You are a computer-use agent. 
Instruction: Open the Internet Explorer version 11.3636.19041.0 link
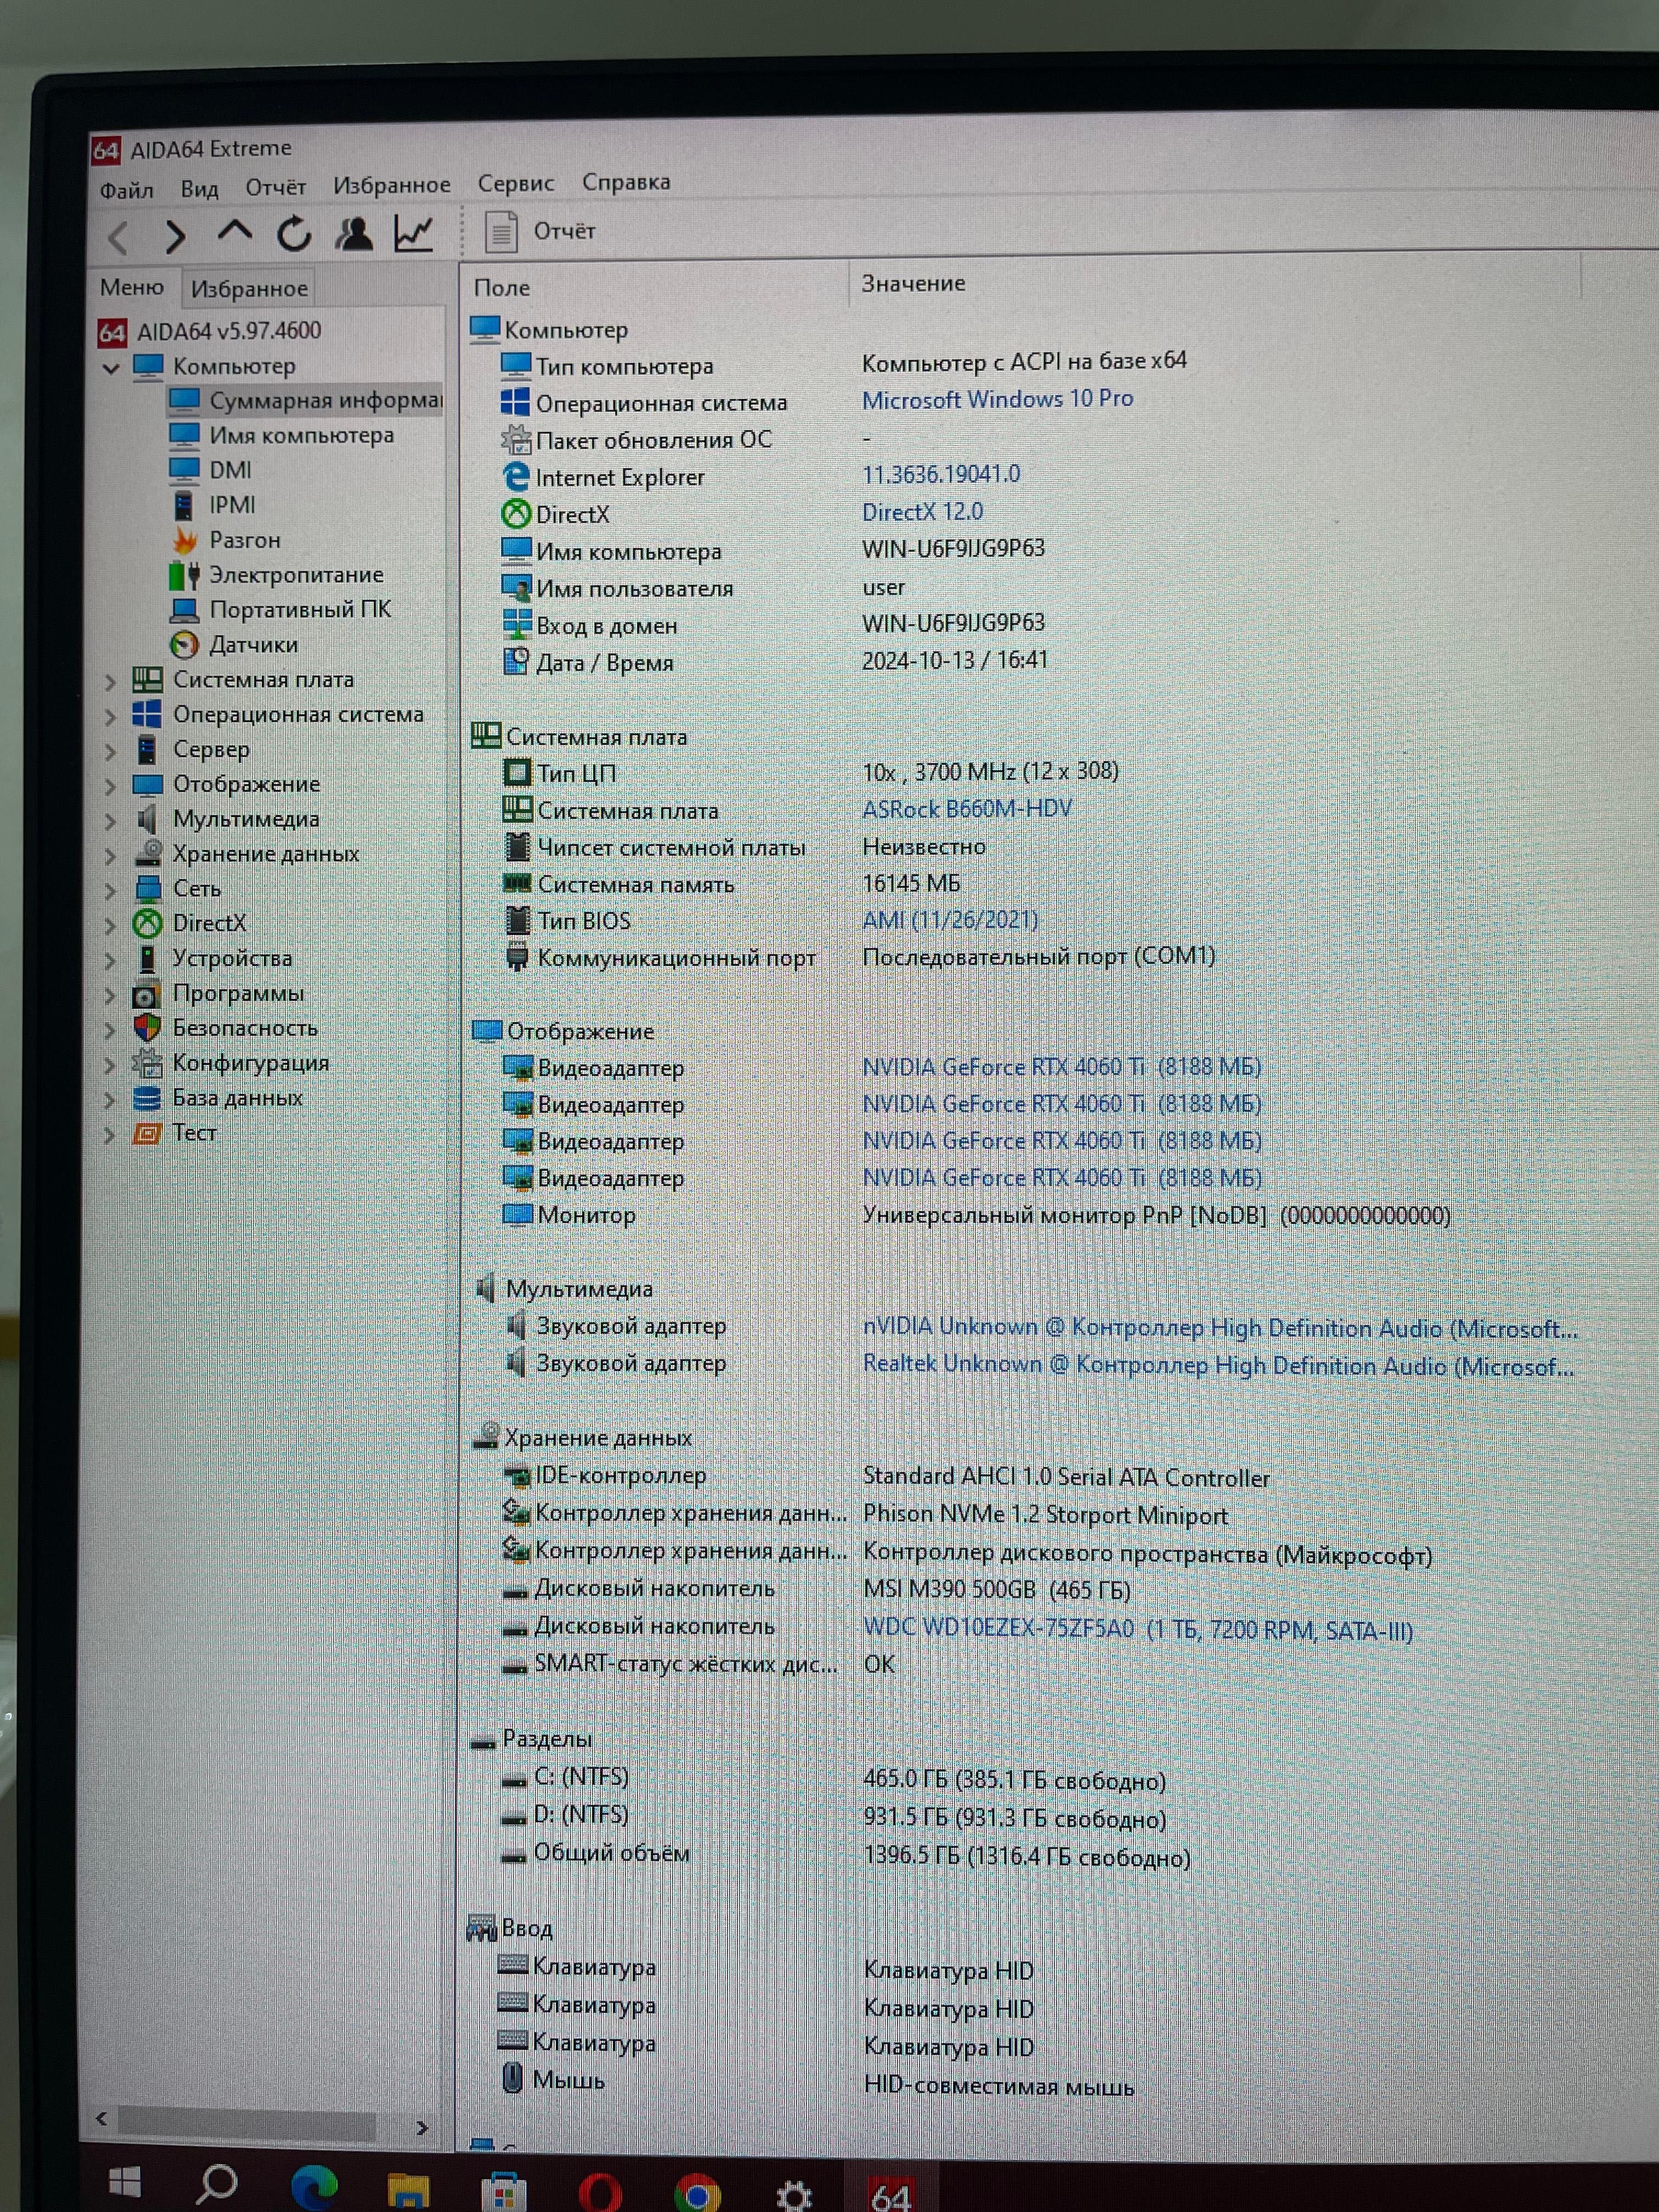[941, 474]
